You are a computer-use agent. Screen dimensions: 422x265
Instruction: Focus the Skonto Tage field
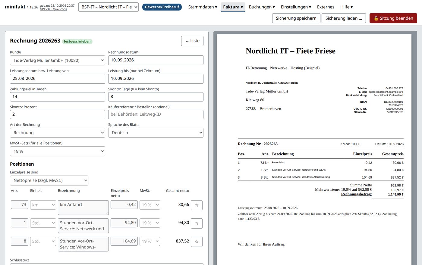156,97
